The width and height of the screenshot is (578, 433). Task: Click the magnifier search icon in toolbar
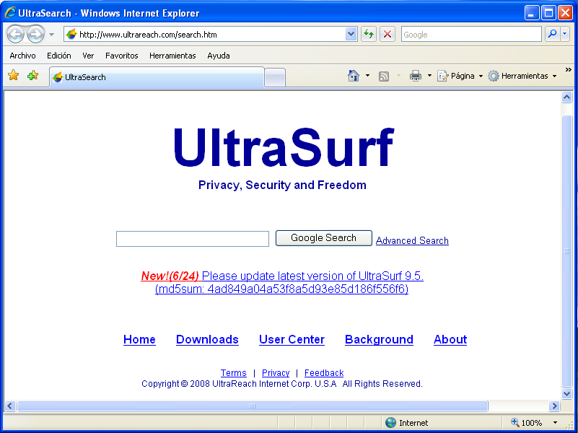click(552, 34)
